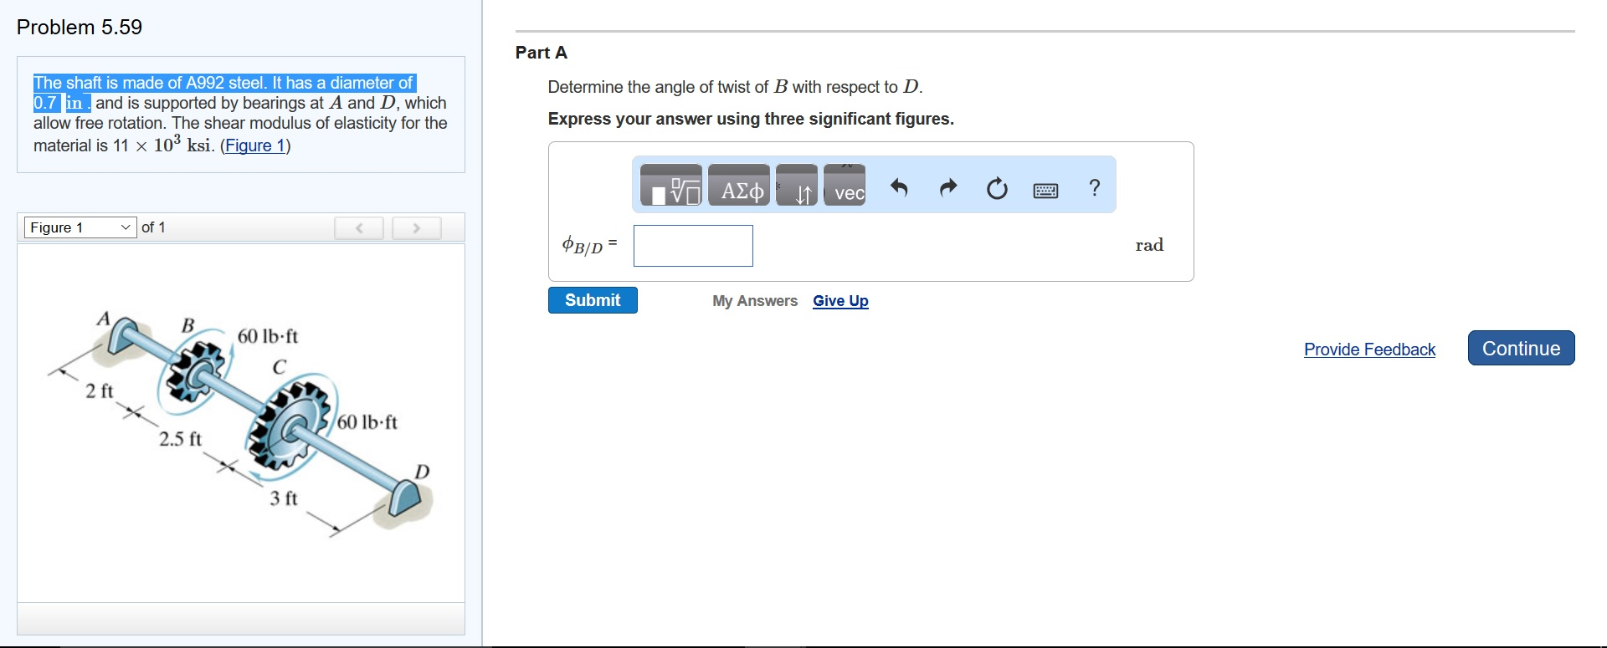Open the Provide Feedback link

click(x=1369, y=350)
